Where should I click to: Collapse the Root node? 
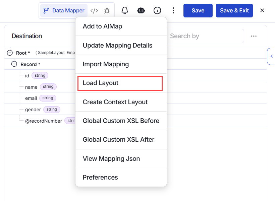coord(10,53)
